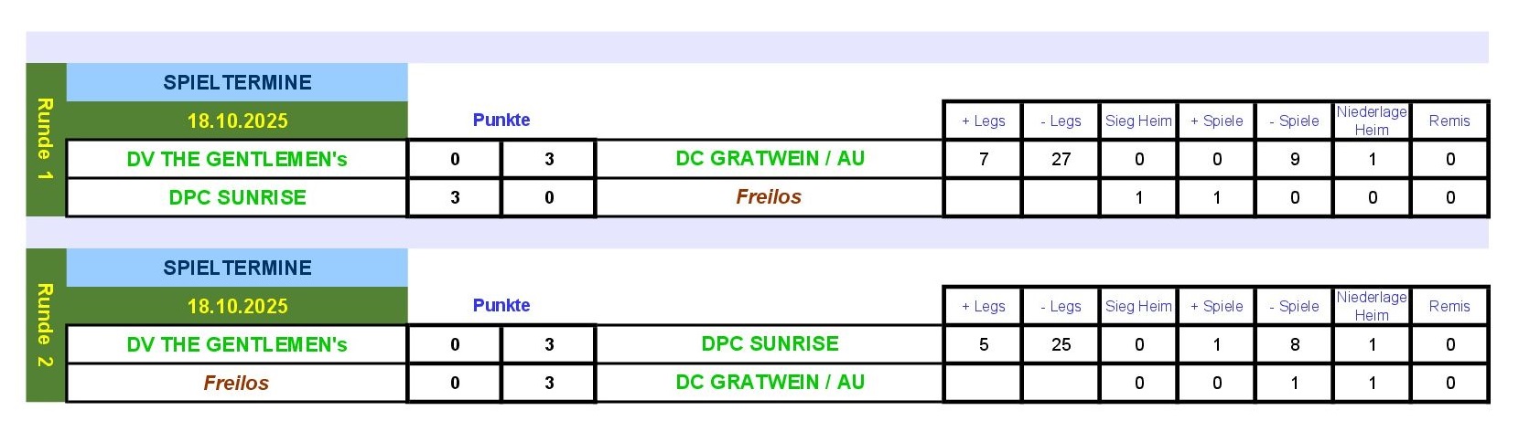Click the Niederlage Heim header in Runde 2

coord(1372,306)
